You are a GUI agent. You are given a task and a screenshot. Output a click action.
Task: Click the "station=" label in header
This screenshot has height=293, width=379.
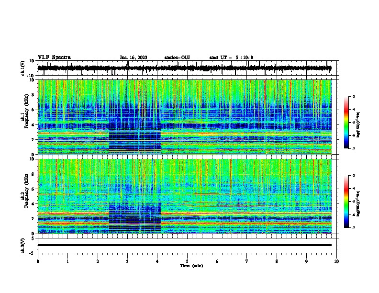pos(173,57)
